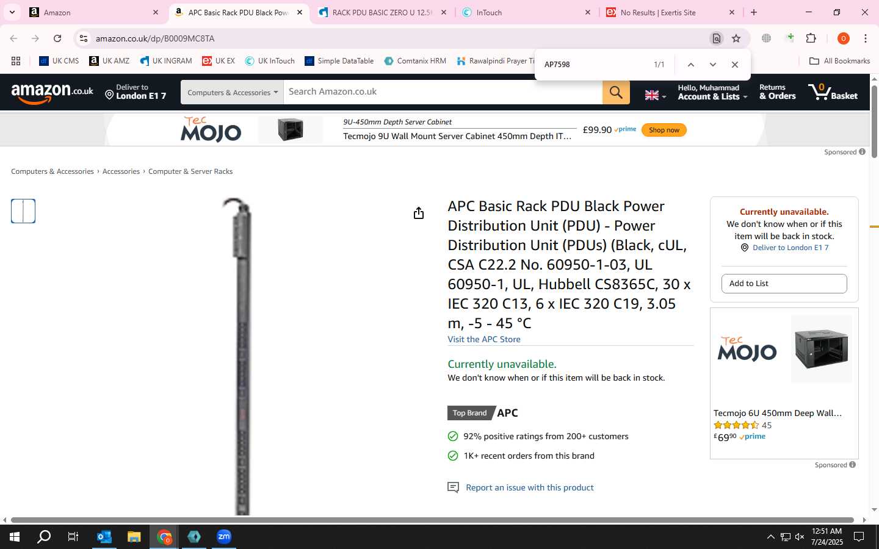This screenshot has height=549, width=879.
Task: Click the orange Amazon search magnifier button
Action: (616, 92)
